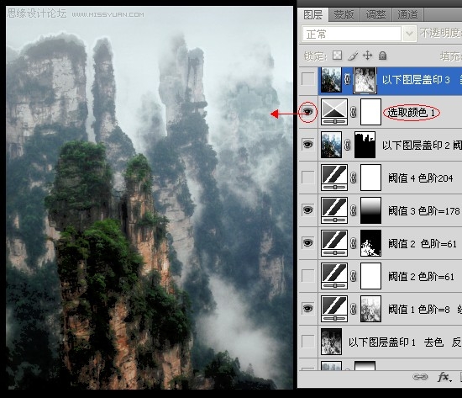Click the mountain image on the canvas

click(x=150, y=198)
